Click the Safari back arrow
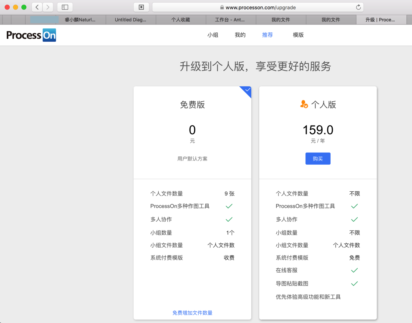 click(x=37, y=7)
